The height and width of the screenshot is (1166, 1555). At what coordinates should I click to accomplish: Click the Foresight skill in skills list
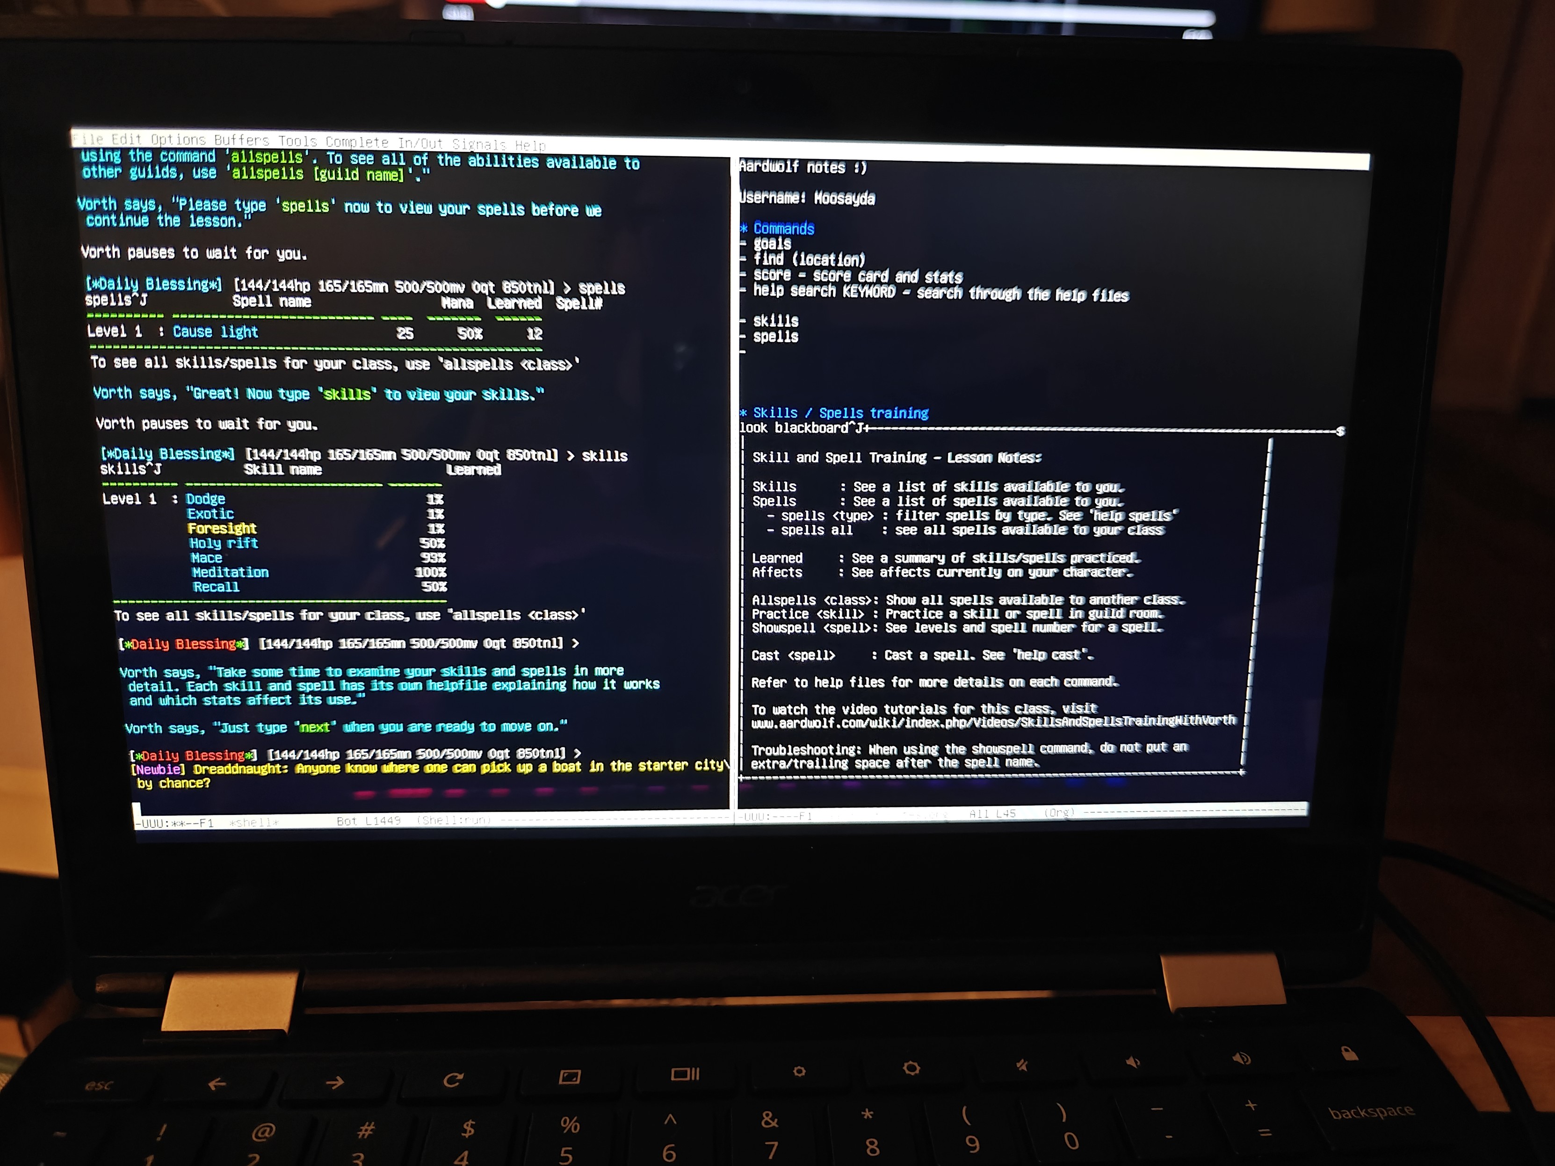click(x=221, y=528)
